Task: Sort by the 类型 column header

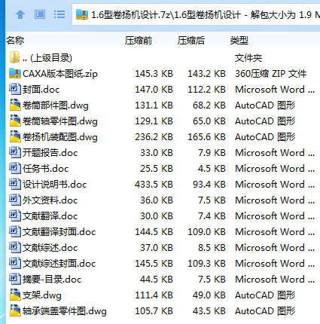Action: [x=239, y=40]
